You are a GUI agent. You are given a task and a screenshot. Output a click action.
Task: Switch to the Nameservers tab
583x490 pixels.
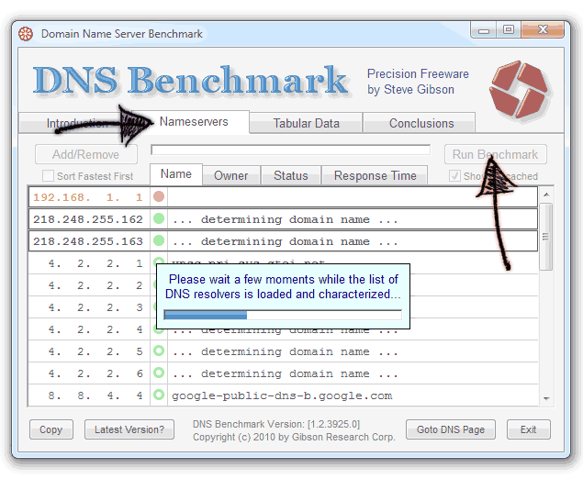tap(194, 122)
